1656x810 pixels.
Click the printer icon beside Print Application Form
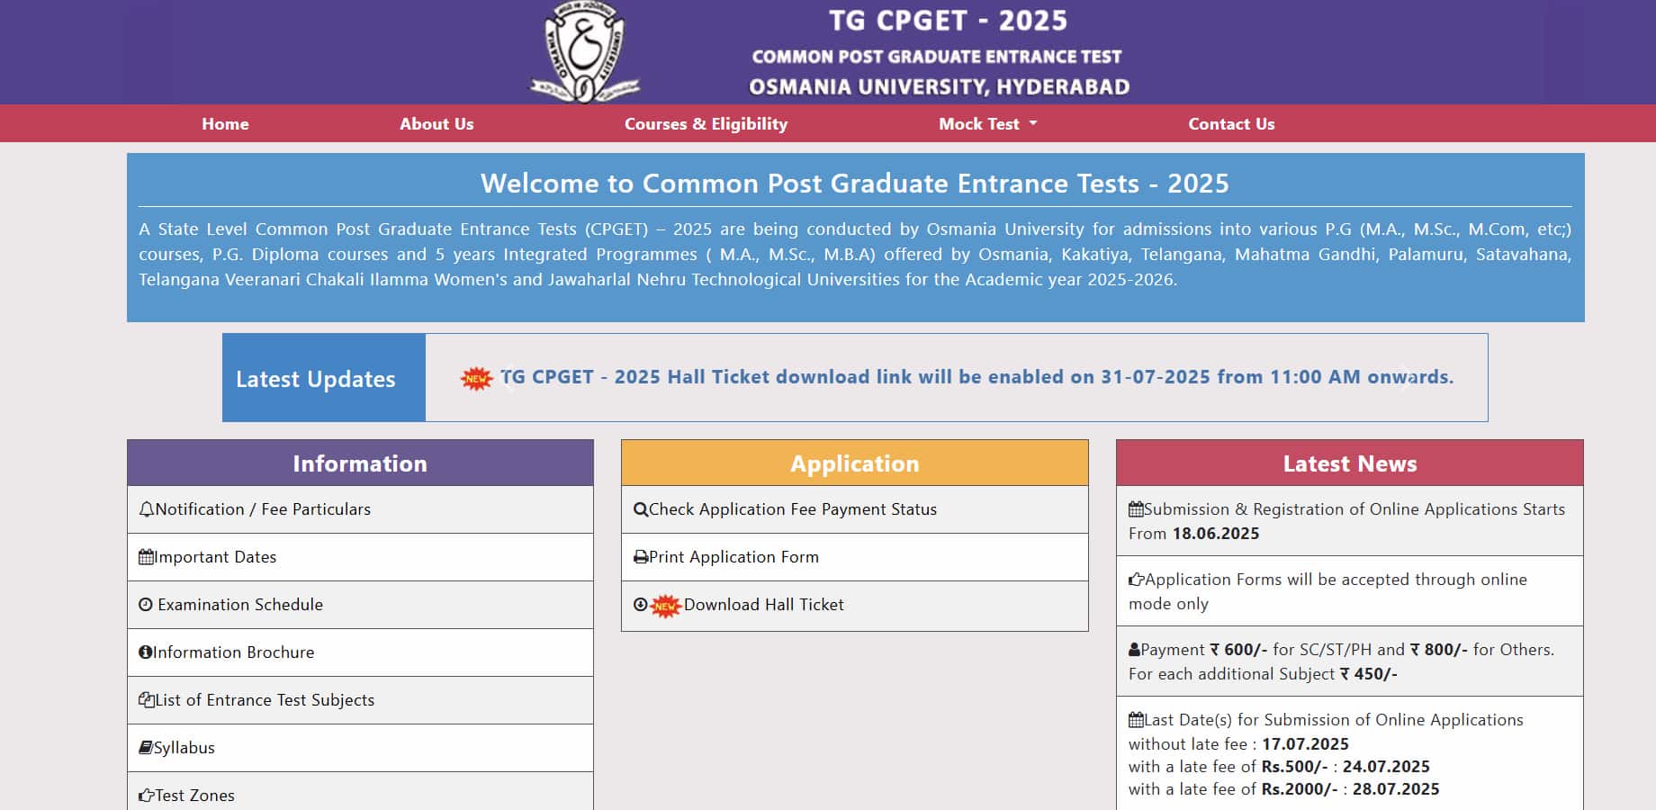(x=641, y=557)
